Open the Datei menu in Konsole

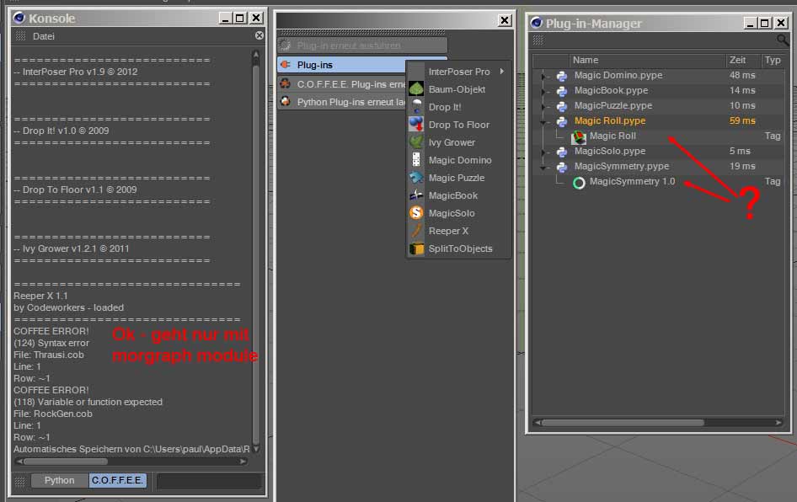pyautogui.click(x=44, y=36)
